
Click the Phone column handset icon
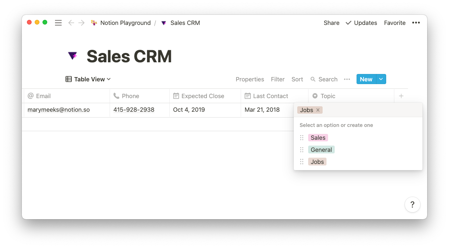(x=116, y=96)
